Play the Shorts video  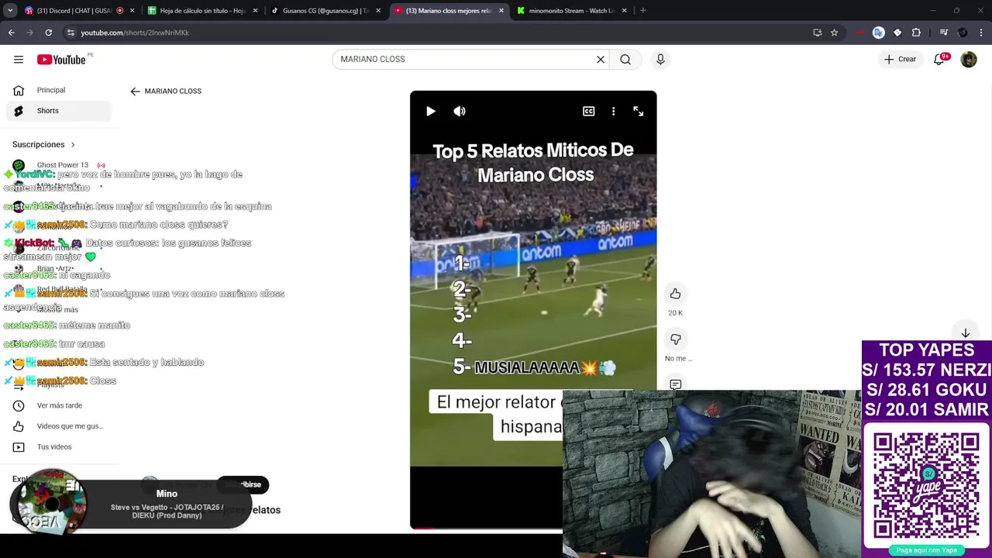point(431,112)
